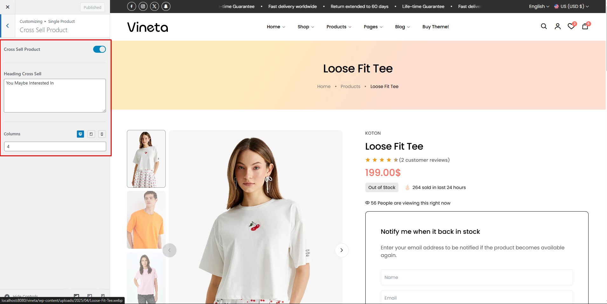
Task: Click the Home breadcrumb link
Action: (x=324, y=86)
